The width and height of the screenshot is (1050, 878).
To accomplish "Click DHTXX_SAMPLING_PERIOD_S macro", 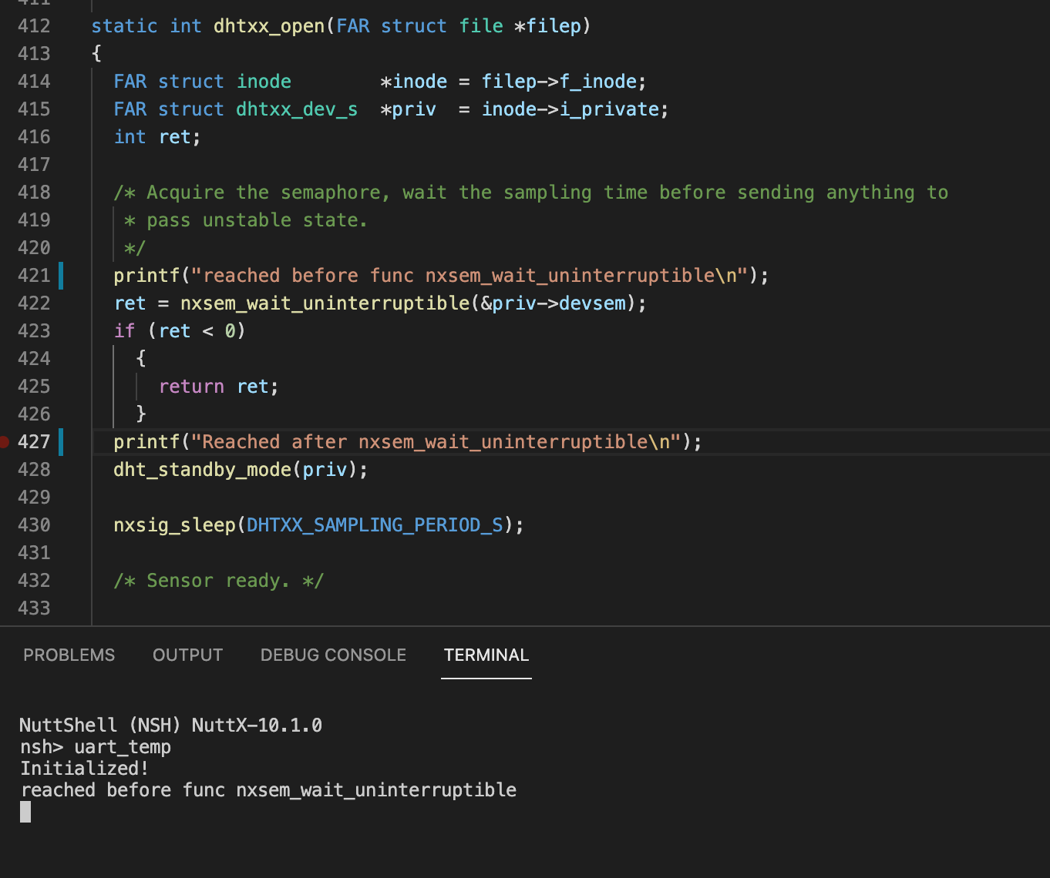I will pos(375,525).
